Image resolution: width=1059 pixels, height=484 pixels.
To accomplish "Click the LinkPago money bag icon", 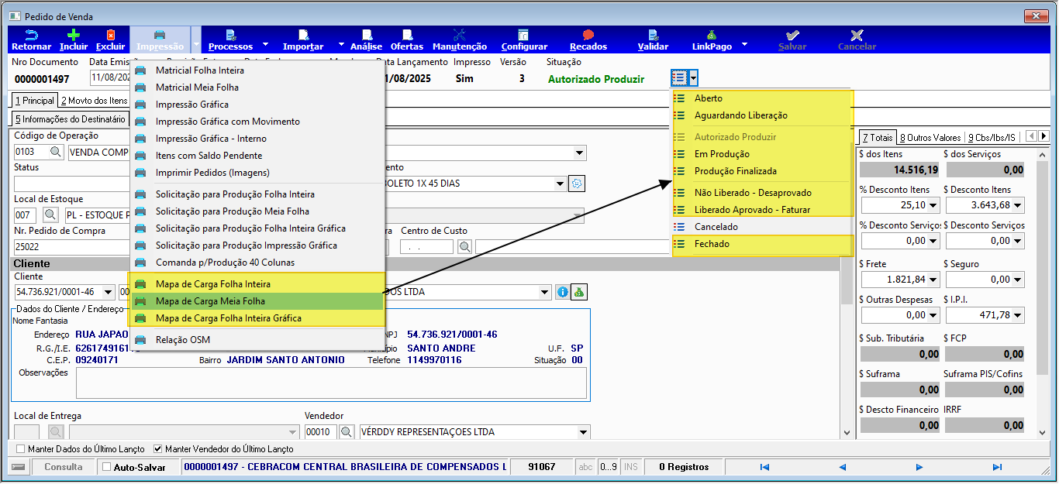I will (711, 35).
